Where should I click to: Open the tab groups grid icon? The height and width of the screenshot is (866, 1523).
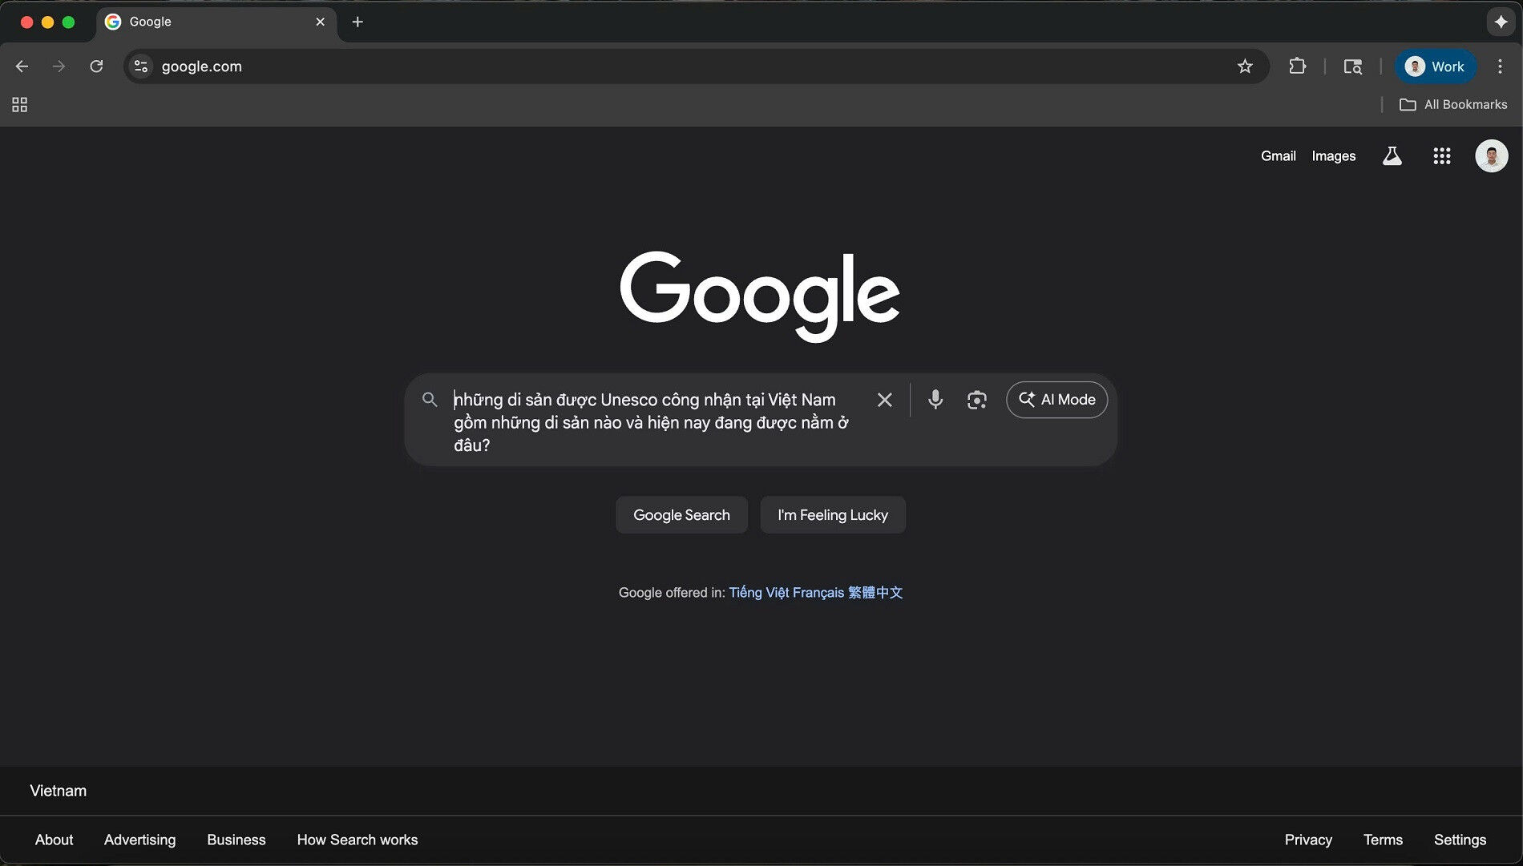click(x=19, y=104)
